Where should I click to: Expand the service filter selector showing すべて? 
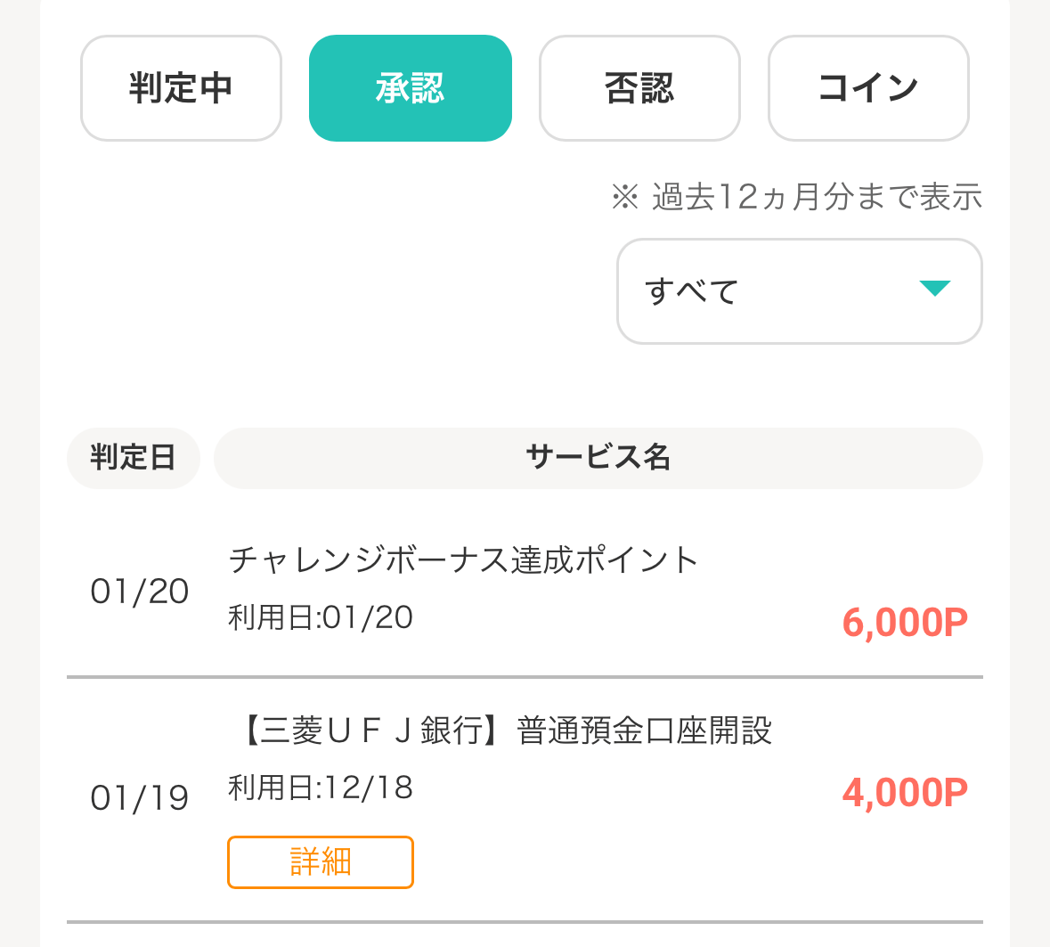[799, 291]
